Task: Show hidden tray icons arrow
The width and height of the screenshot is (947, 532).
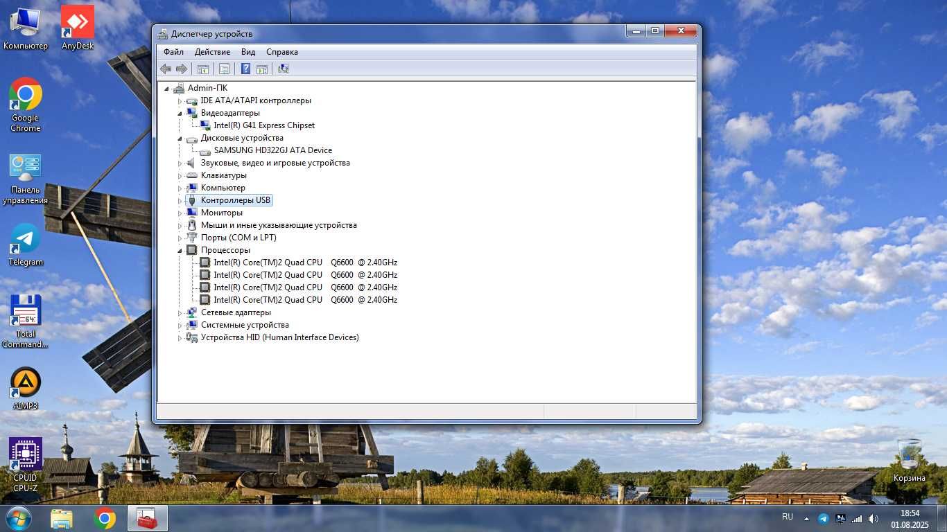Action: (x=806, y=518)
